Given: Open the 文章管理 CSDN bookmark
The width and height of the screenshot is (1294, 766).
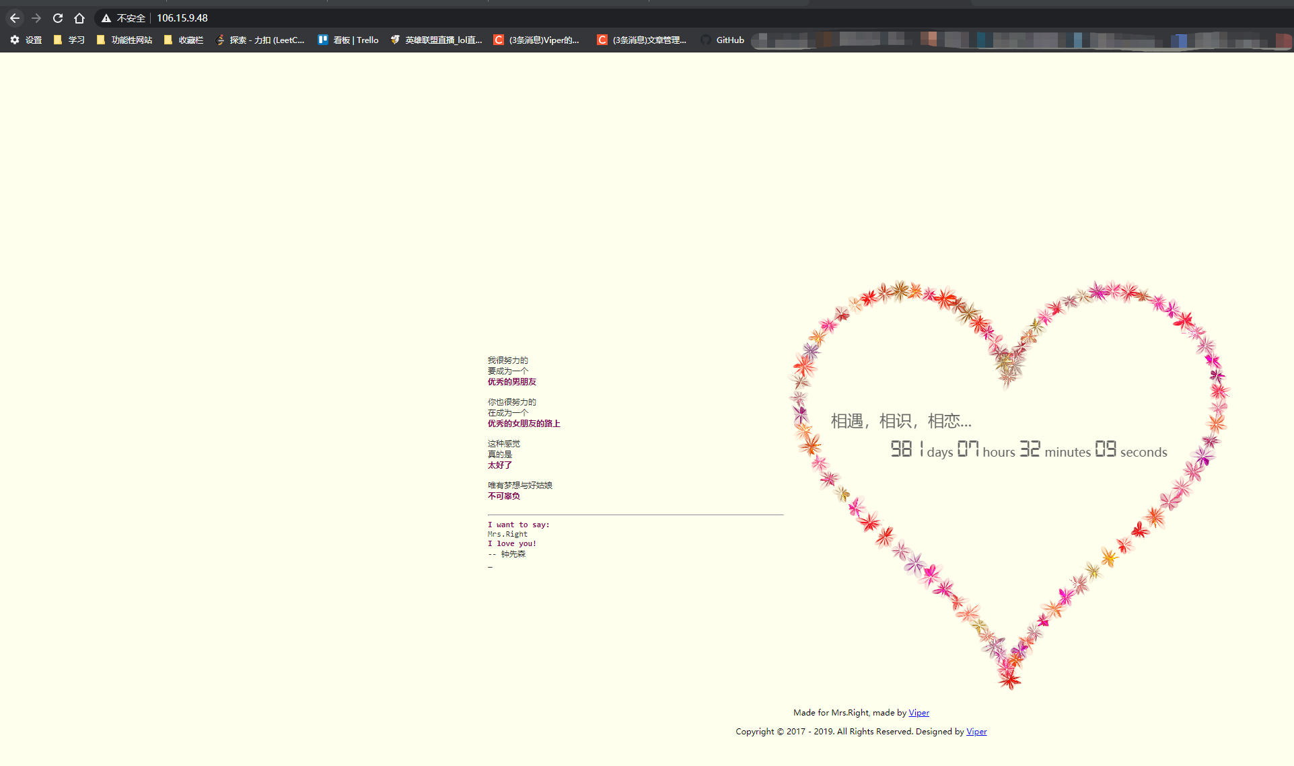Looking at the screenshot, I should [x=642, y=40].
